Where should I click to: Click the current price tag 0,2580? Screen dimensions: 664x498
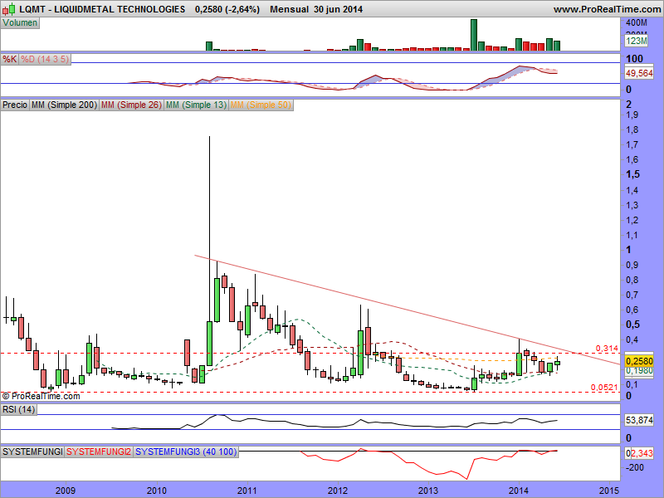click(x=639, y=361)
